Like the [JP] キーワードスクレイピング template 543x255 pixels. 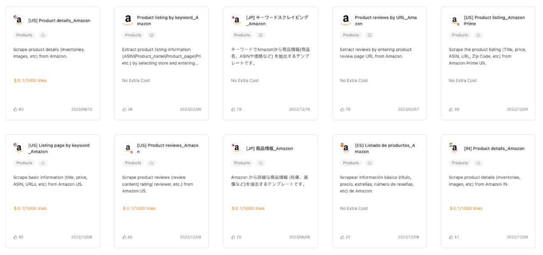click(233, 109)
